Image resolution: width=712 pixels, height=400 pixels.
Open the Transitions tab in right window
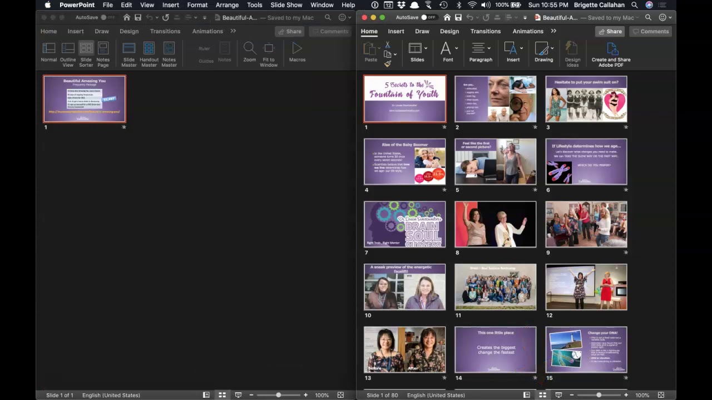coord(486,31)
